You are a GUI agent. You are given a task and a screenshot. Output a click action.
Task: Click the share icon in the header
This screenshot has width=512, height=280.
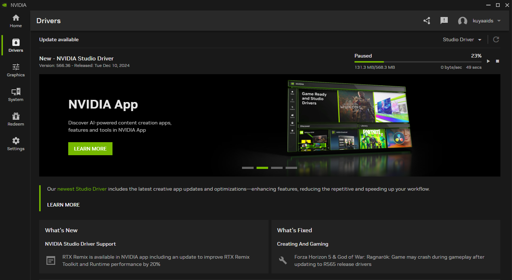pos(427,21)
